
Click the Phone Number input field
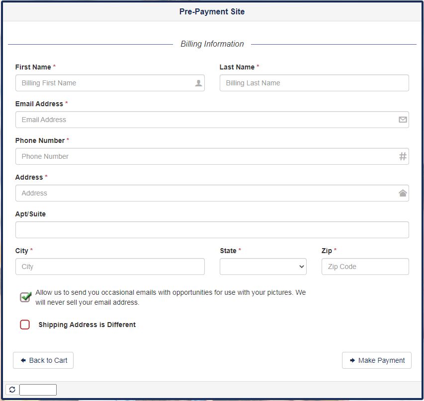(x=206, y=156)
